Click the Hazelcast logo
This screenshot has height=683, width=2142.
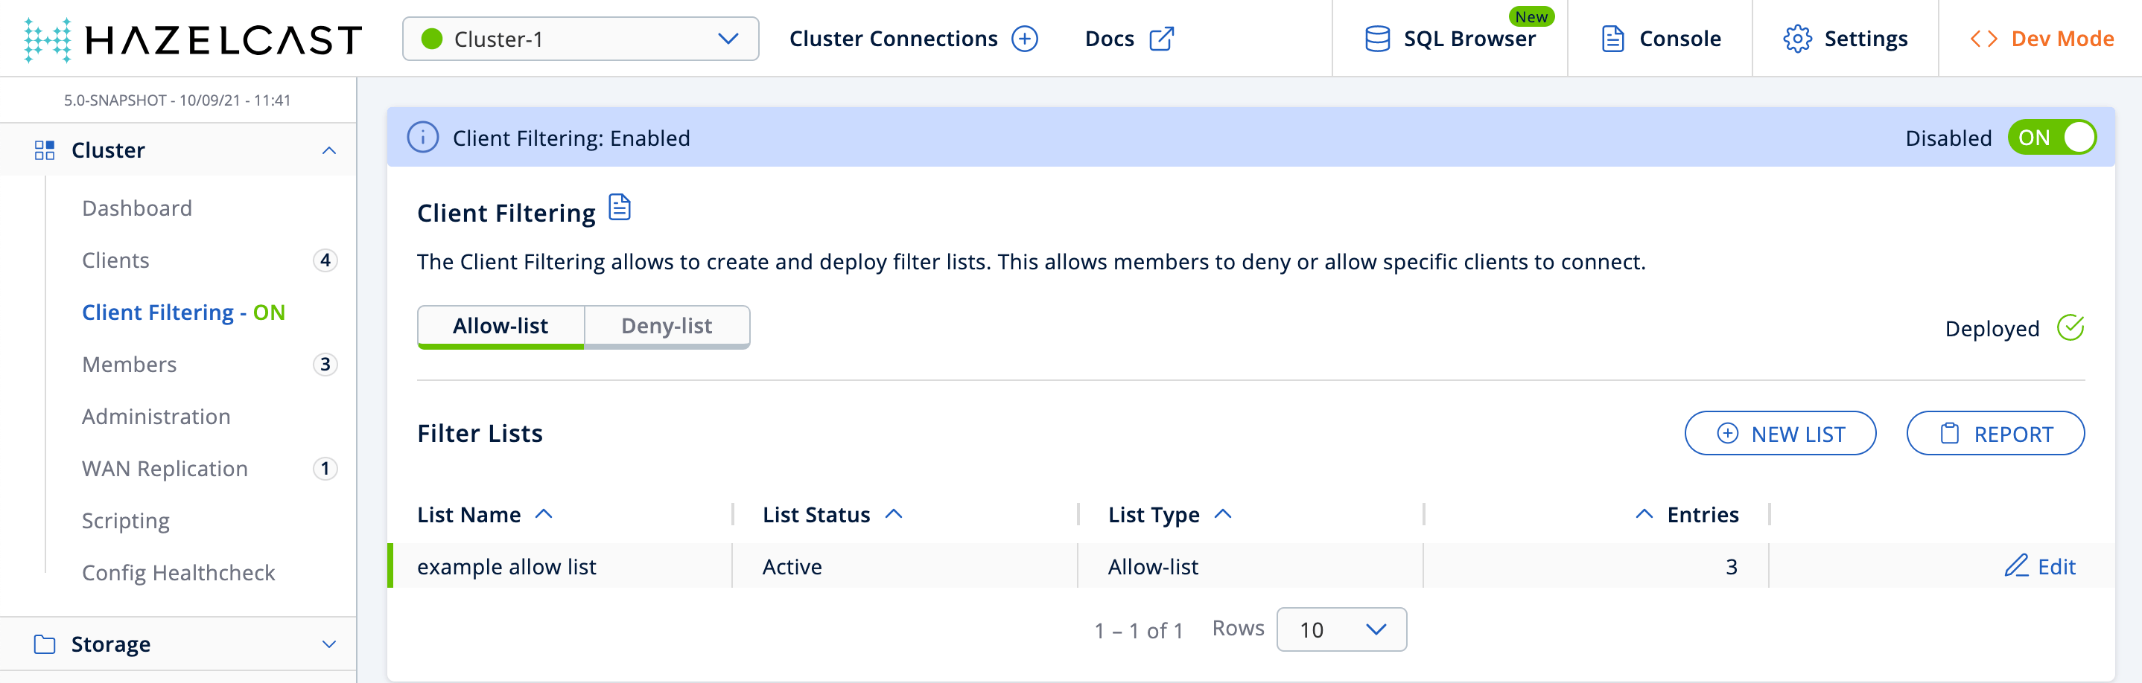tap(193, 39)
